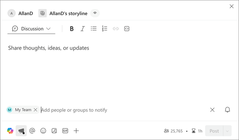This screenshot has width=239, height=140.
Task: Toggle italic formatting
Action: pos(83,28)
